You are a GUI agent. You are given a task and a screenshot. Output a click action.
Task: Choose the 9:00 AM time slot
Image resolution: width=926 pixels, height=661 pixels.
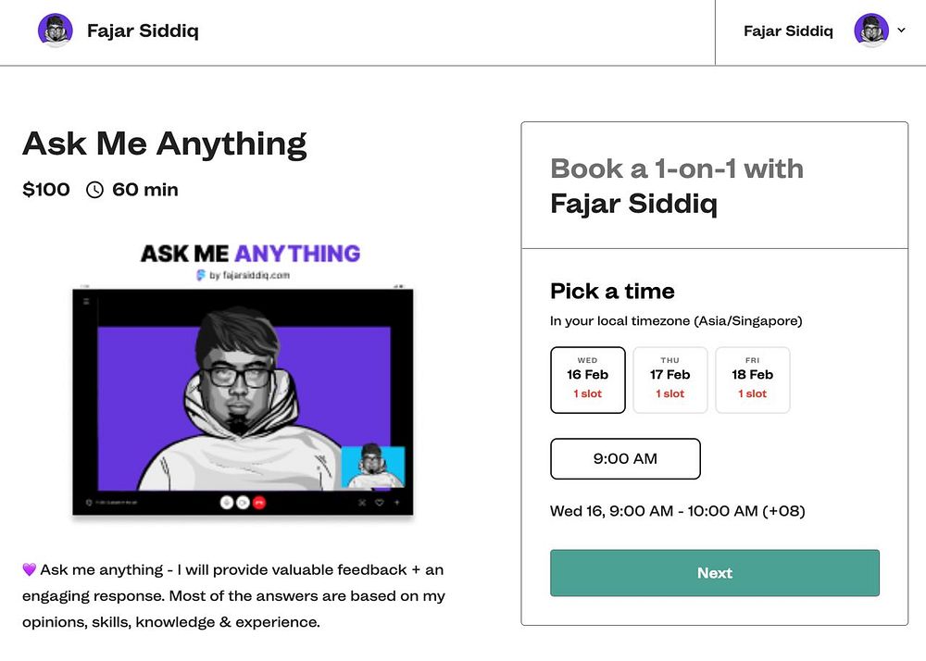(x=625, y=458)
